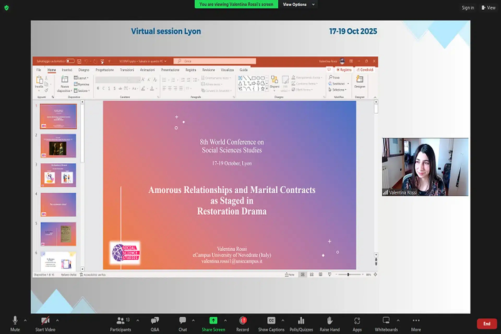The width and height of the screenshot is (501, 334).
Task: Click the Sign in link
Action: click(468, 8)
